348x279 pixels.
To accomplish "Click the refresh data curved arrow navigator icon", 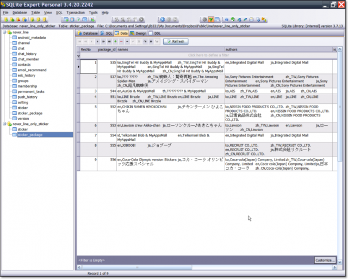I will [x=145, y=41].
